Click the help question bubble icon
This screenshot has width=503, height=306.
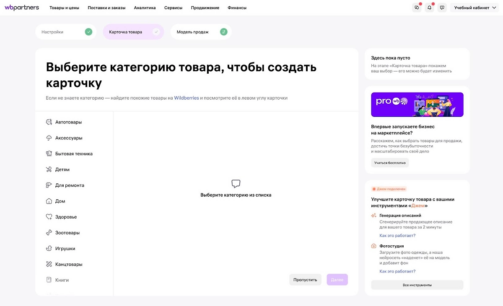pos(442,8)
